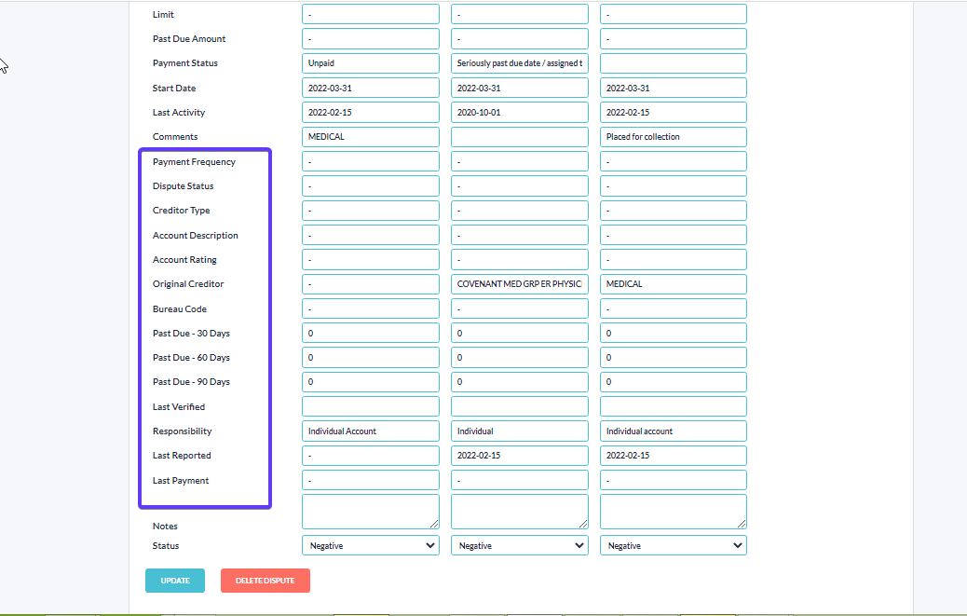
Task: Click first column's Past Due - 30 Days field
Action: coord(370,333)
